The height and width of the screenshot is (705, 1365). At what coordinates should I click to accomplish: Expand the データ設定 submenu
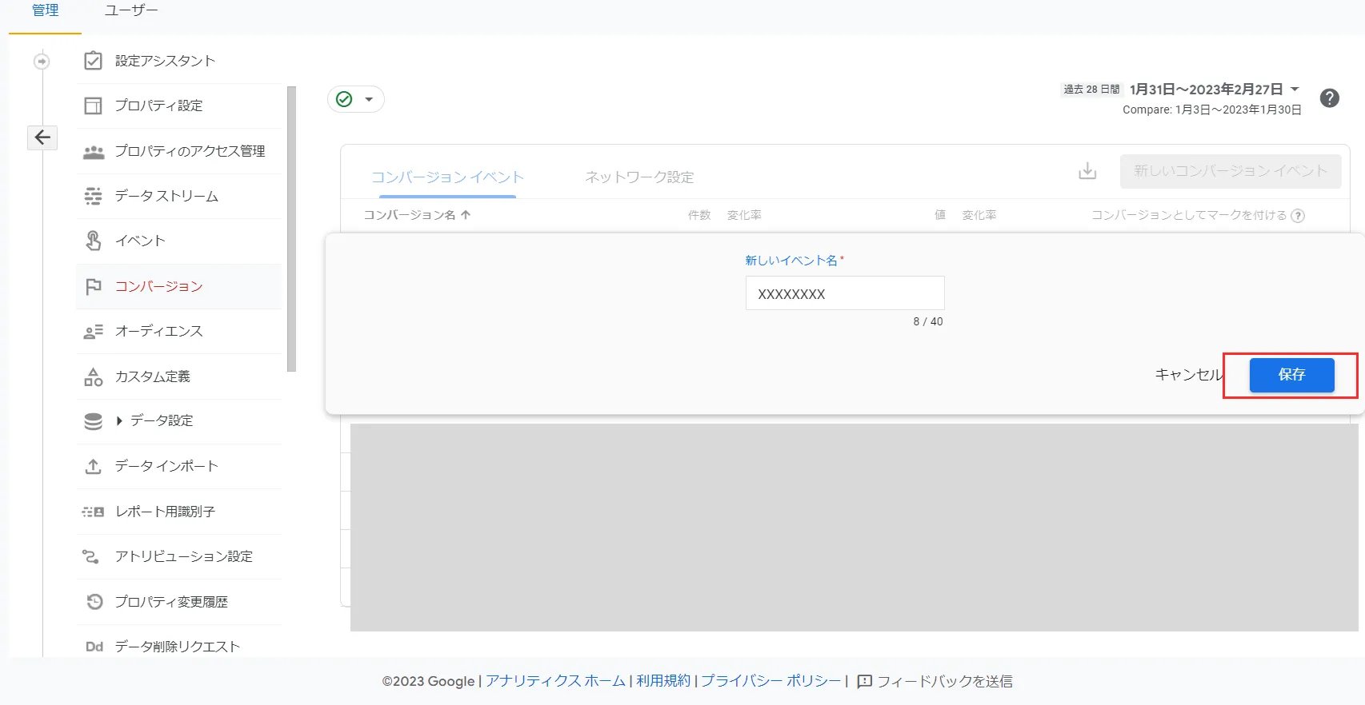click(119, 421)
